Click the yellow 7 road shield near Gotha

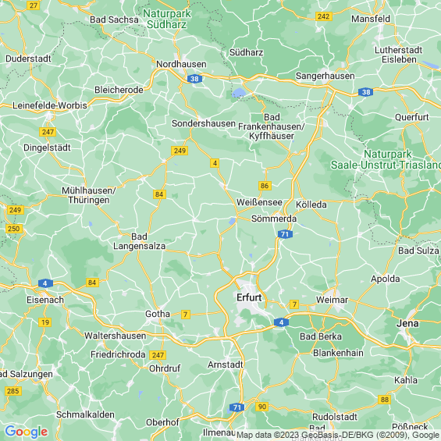[185, 314]
